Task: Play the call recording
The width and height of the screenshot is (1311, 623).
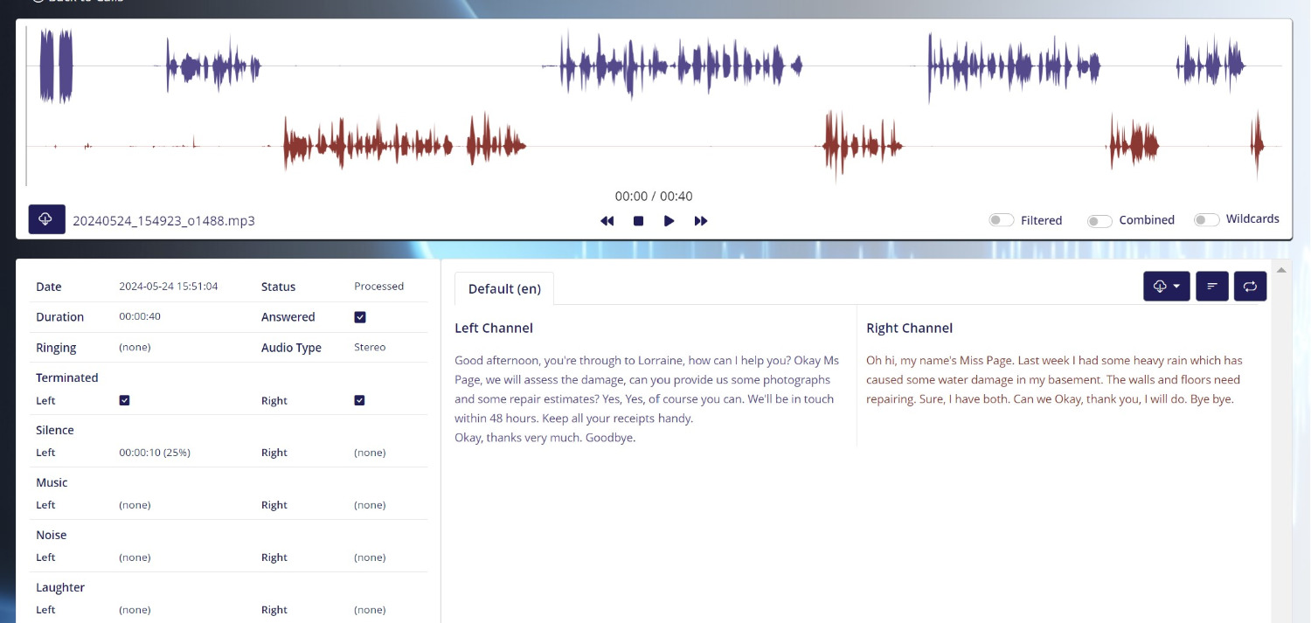Action: [669, 221]
